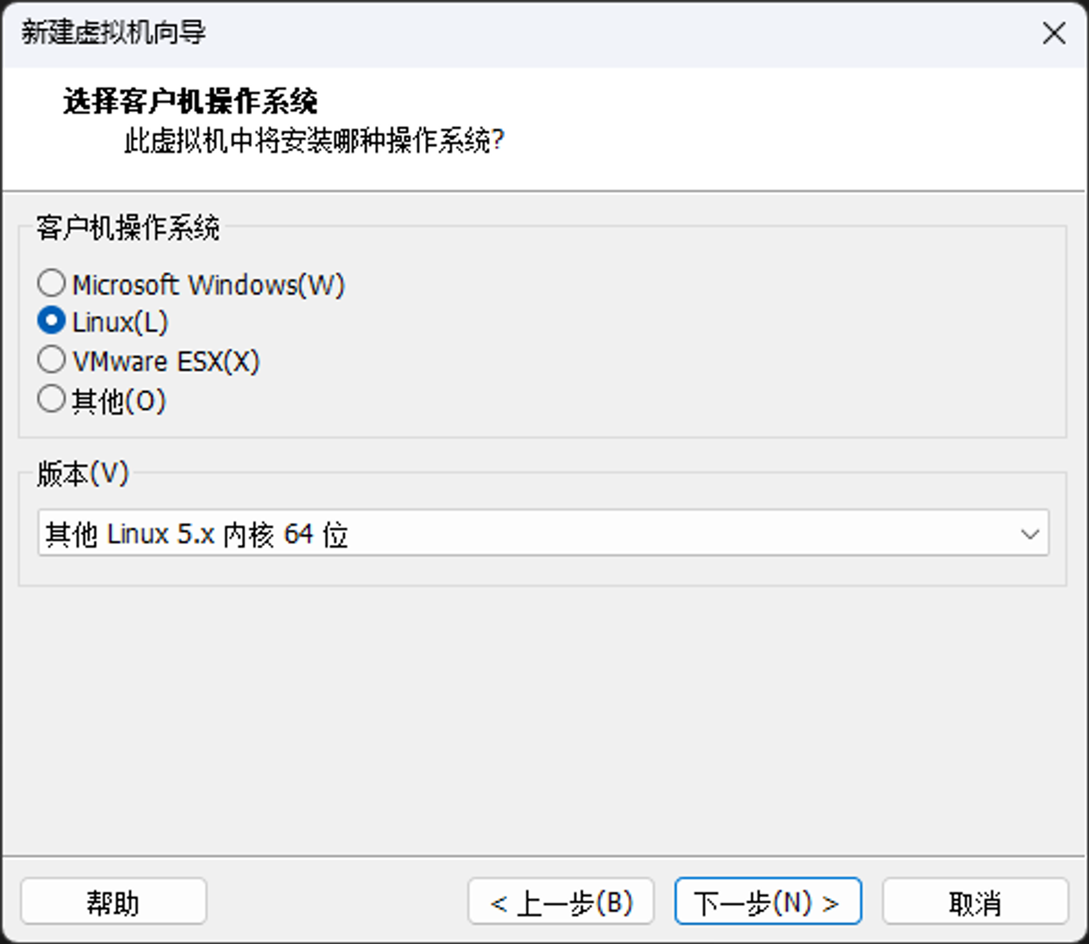Click the 其他(O) label text
1089x944 pixels.
(x=119, y=401)
